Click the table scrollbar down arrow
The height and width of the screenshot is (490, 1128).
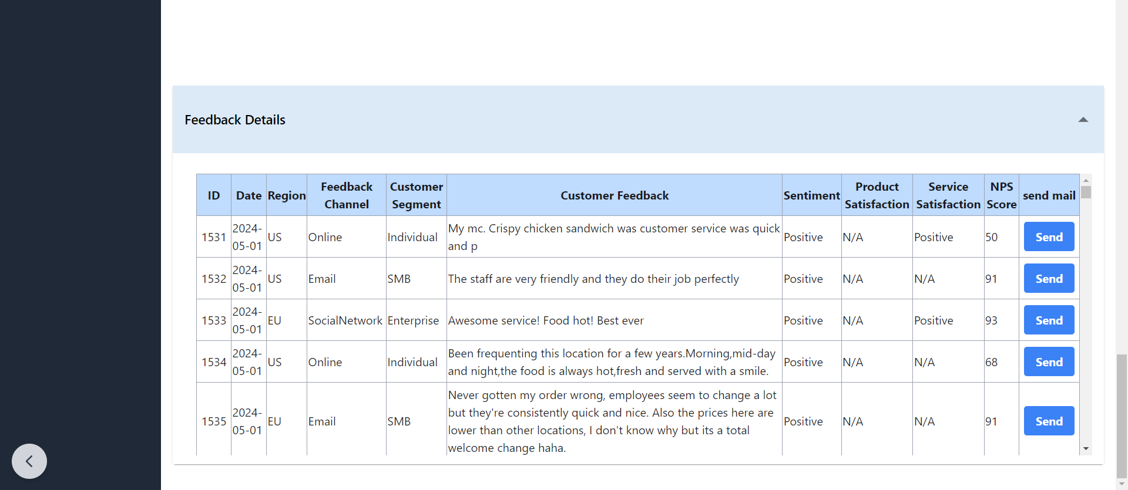(1086, 448)
